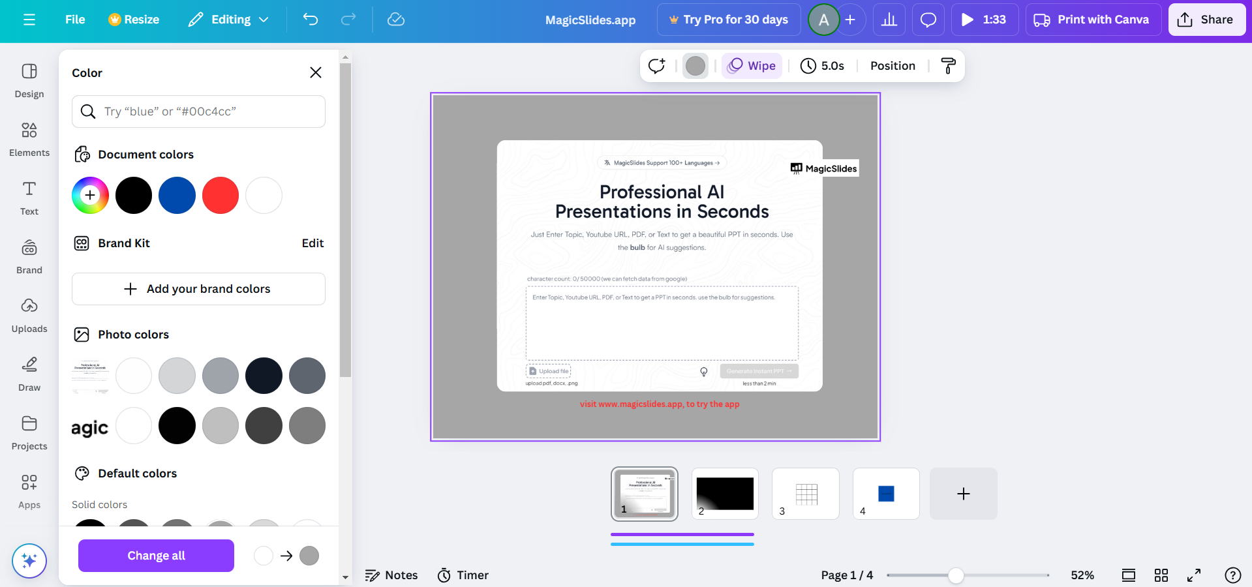The width and height of the screenshot is (1252, 587).
Task: Pick the white document color
Action: point(264,195)
